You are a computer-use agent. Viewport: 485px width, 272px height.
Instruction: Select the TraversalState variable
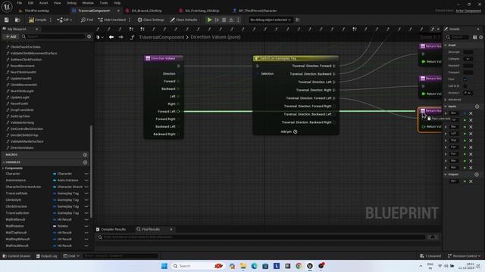[17, 193]
